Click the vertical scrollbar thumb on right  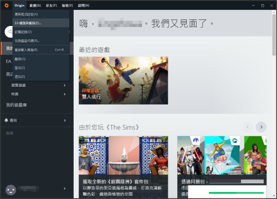click(x=274, y=35)
